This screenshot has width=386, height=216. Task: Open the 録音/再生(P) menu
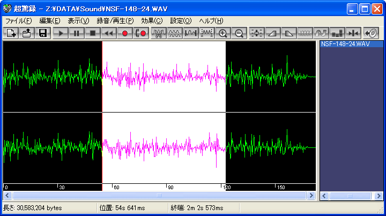[115, 21]
